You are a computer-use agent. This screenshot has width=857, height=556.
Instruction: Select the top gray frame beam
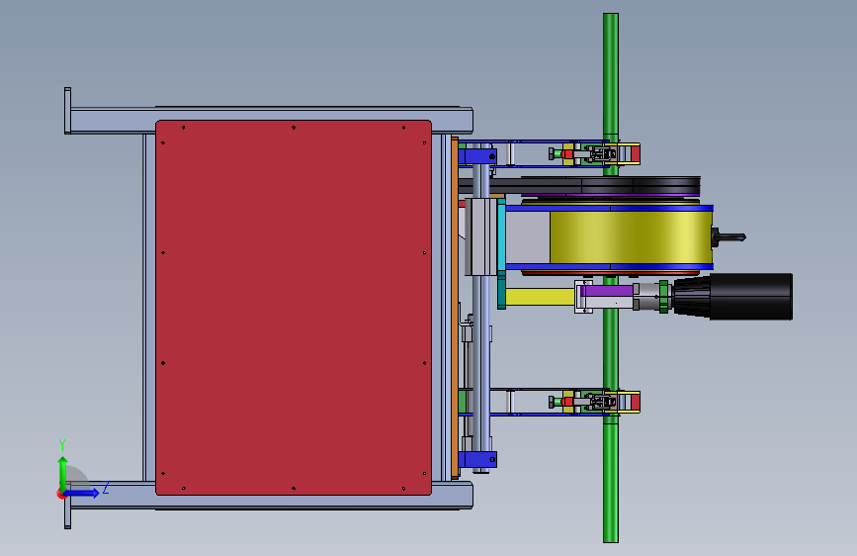(271, 120)
